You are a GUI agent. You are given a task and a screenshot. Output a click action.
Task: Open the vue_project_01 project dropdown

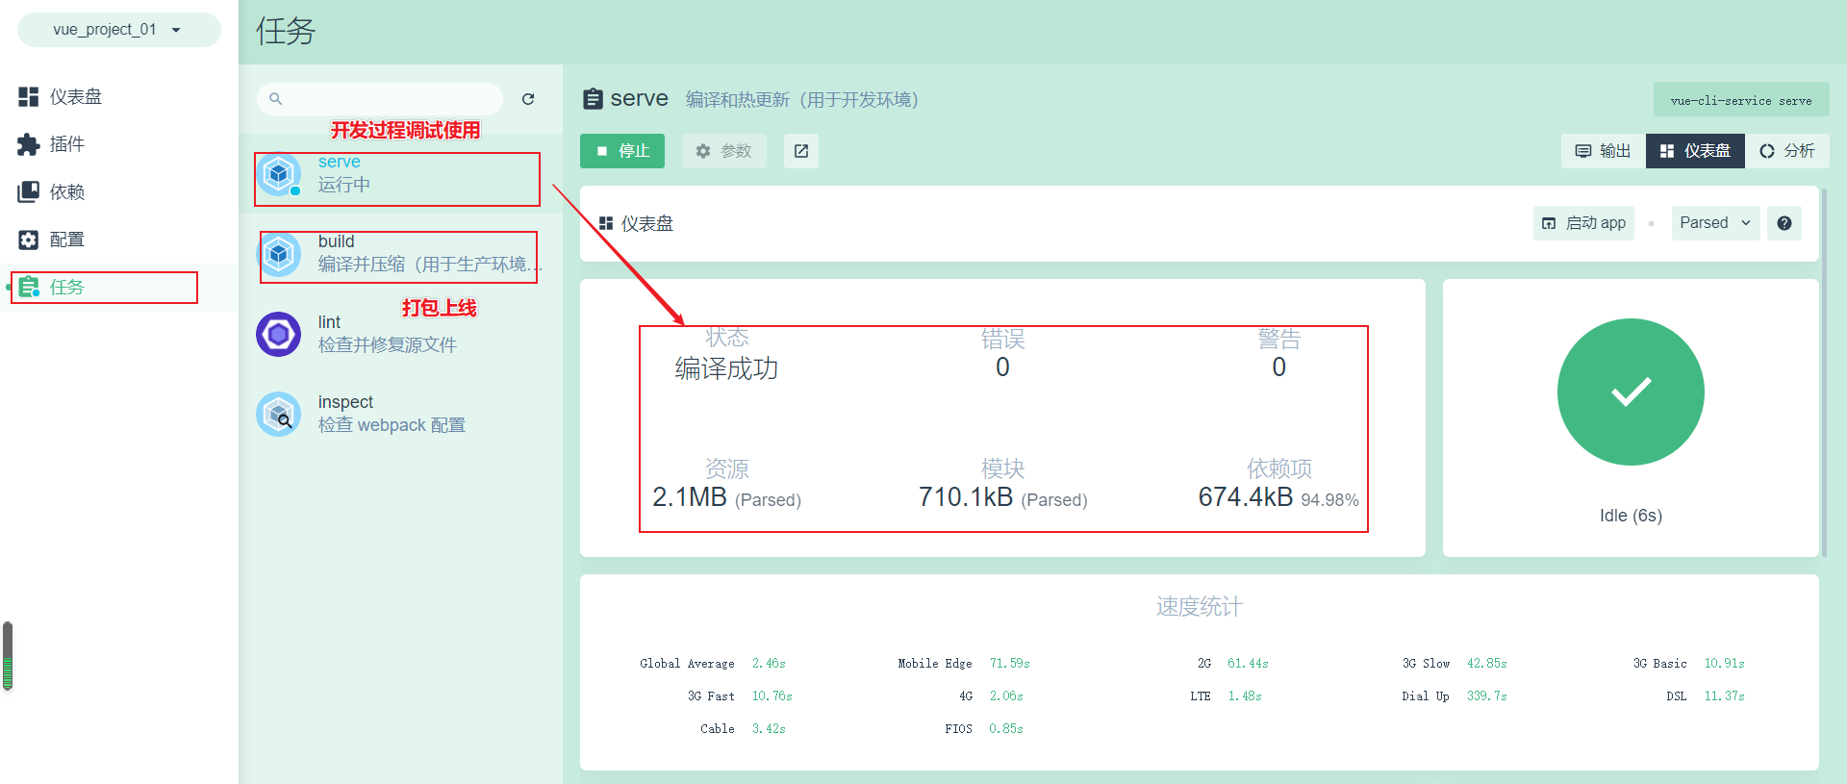tap(118, 30)
